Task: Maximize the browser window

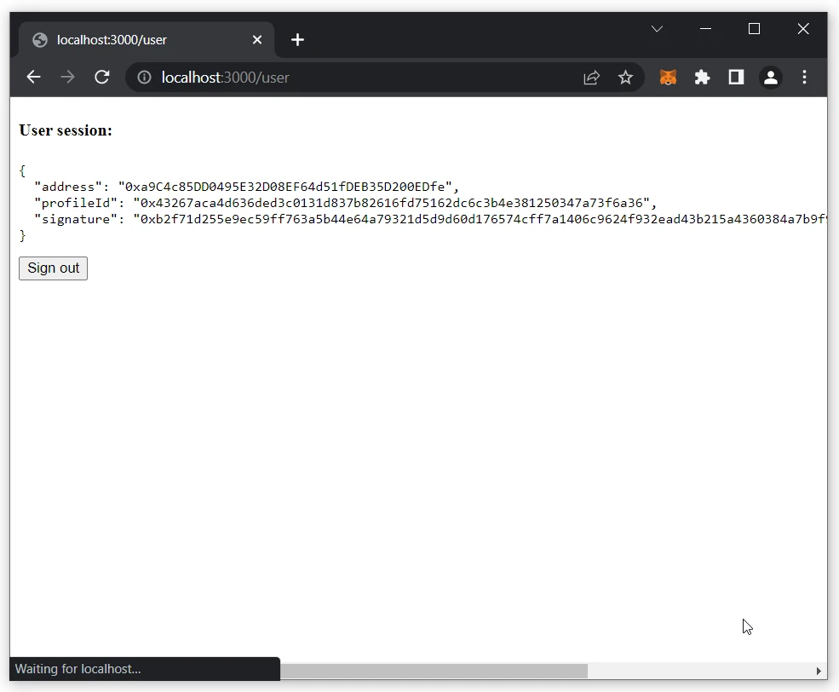Action: (754, 29)
